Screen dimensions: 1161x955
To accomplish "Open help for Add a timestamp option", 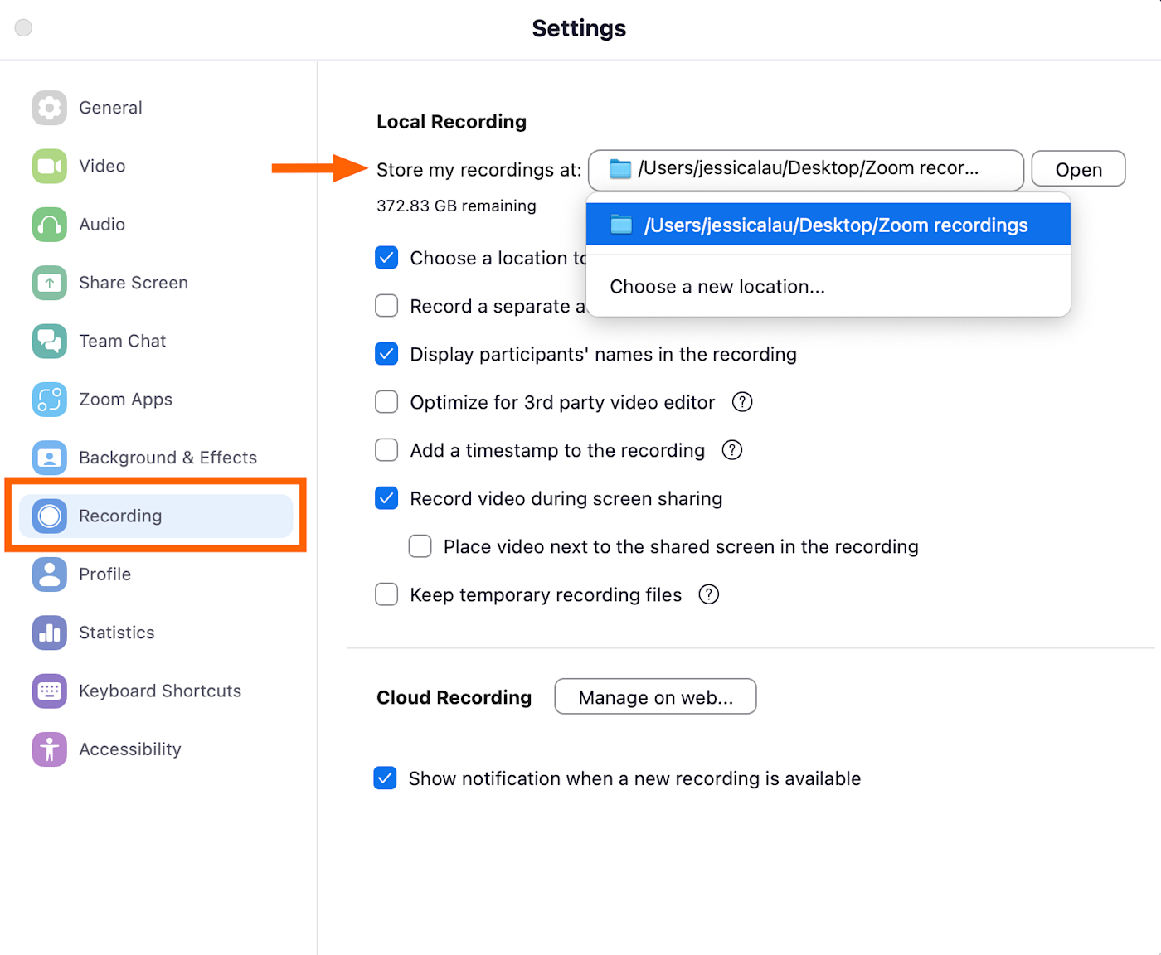I will [732, 450].
